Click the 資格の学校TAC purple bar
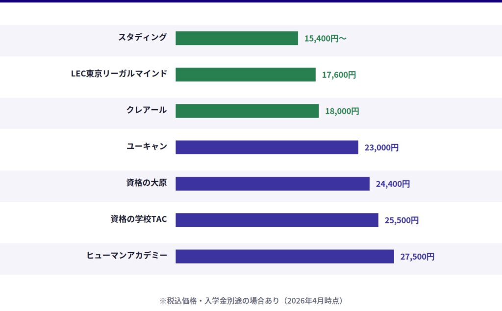Image resolution: width=502 pixels, height=311 pixels. point(277,220)
